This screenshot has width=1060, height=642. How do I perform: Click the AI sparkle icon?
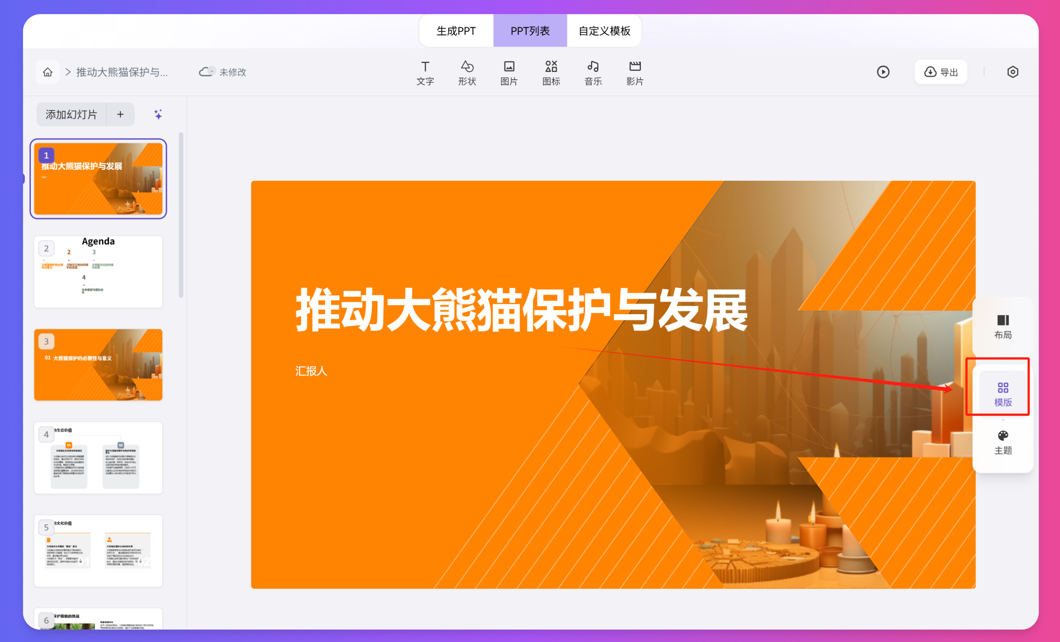tap(158, 114)
